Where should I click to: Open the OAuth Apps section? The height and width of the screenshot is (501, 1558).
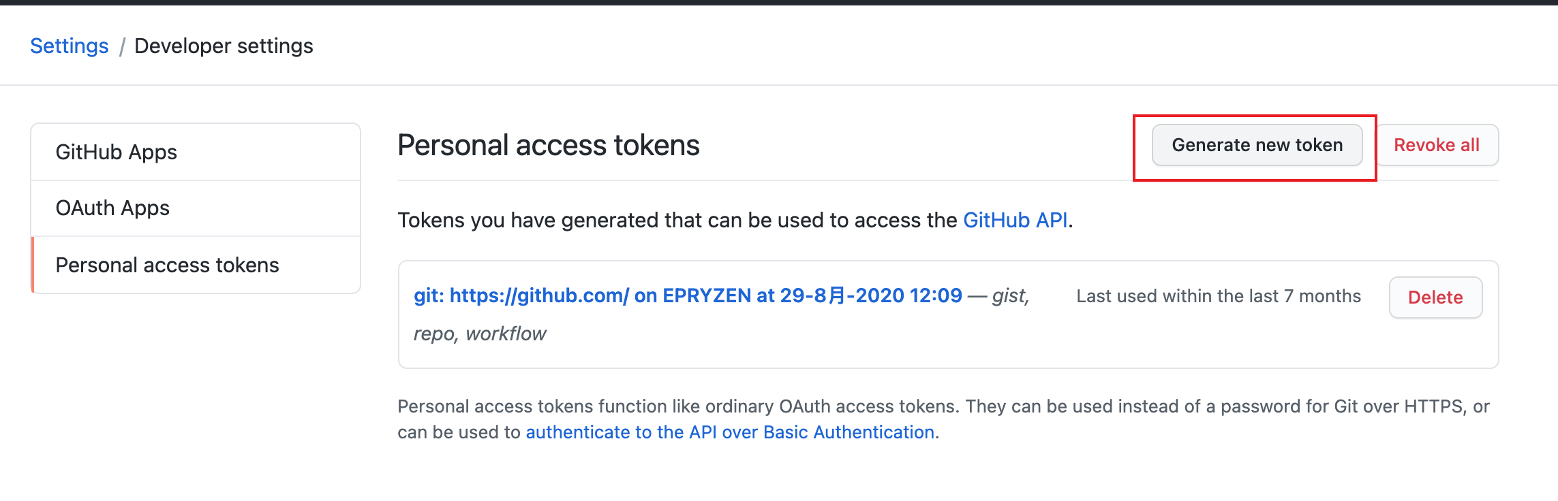113,208
